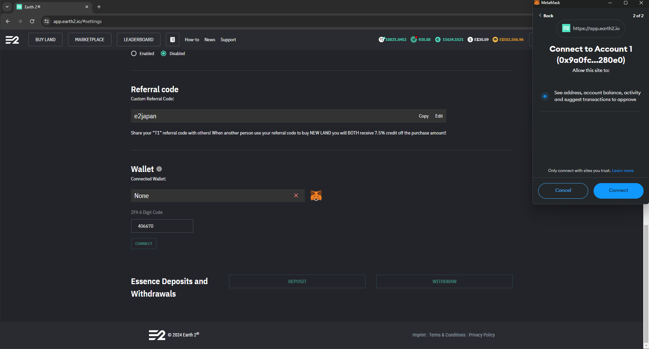The height and width of the screenshot is (349, 649).
Task: Edit the custom referral code
Action: 439,116
